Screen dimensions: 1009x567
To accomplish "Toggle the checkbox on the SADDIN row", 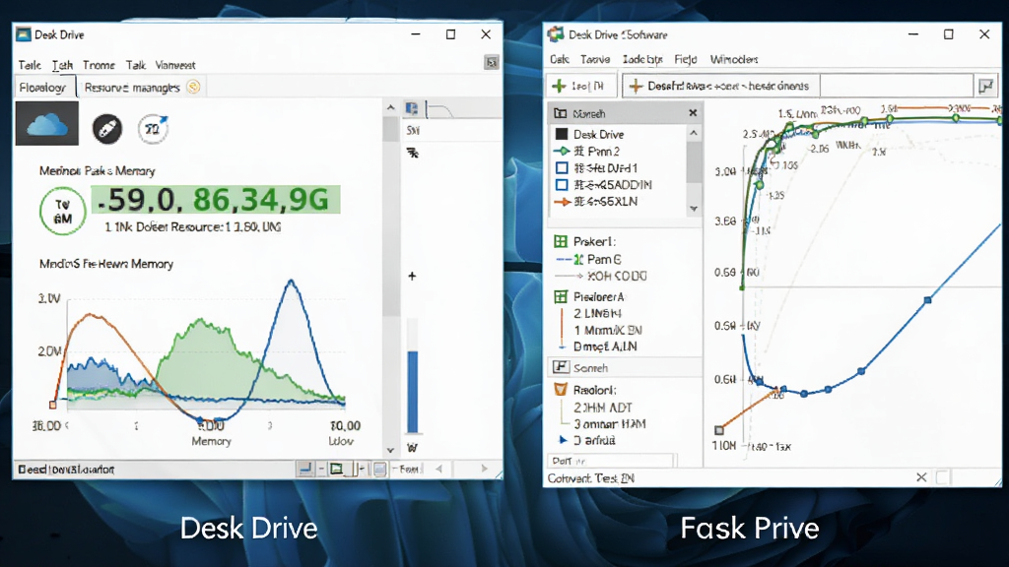I will [x=562, y=185].
